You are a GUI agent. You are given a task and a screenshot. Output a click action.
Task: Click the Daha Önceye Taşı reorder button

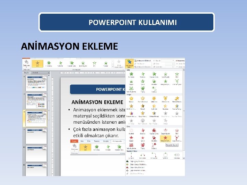[180, 64]
